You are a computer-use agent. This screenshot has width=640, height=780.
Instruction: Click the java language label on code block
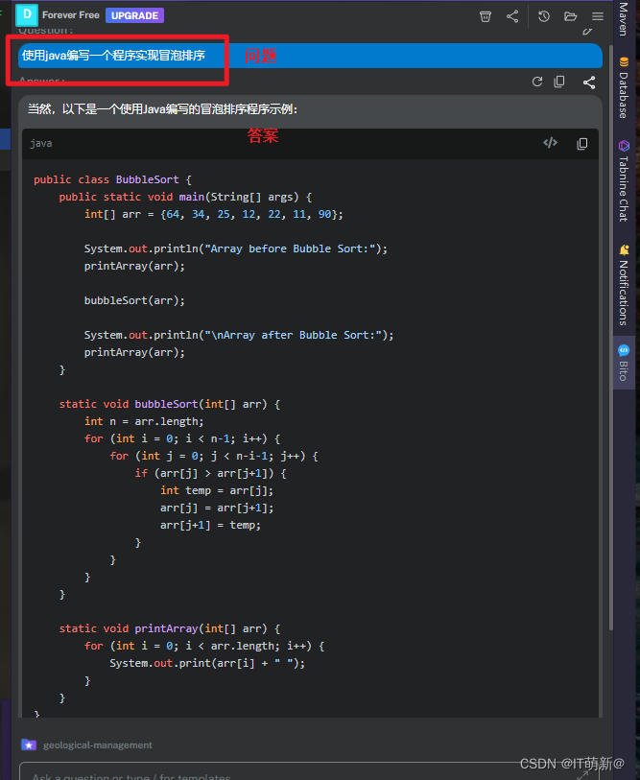point(41,143)
